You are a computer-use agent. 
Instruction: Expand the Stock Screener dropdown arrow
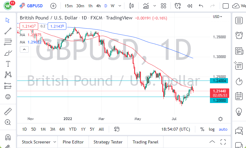[55, 142]
